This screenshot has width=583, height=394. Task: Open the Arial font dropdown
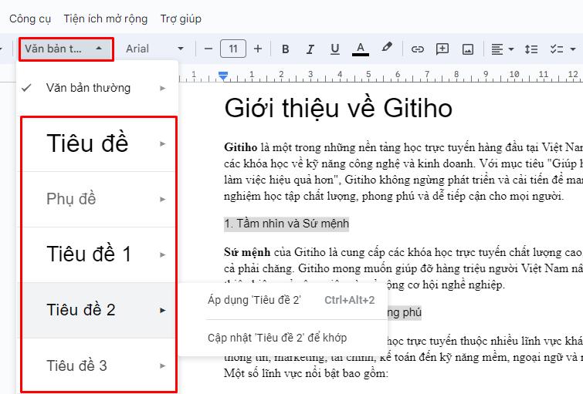(x=154, y=49)
